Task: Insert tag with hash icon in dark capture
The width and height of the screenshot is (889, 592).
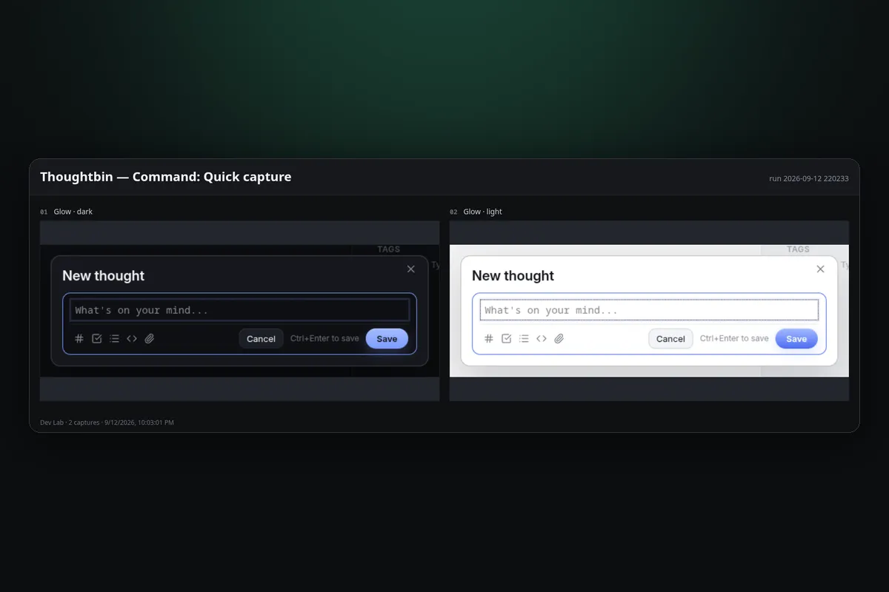Action: 79,338
